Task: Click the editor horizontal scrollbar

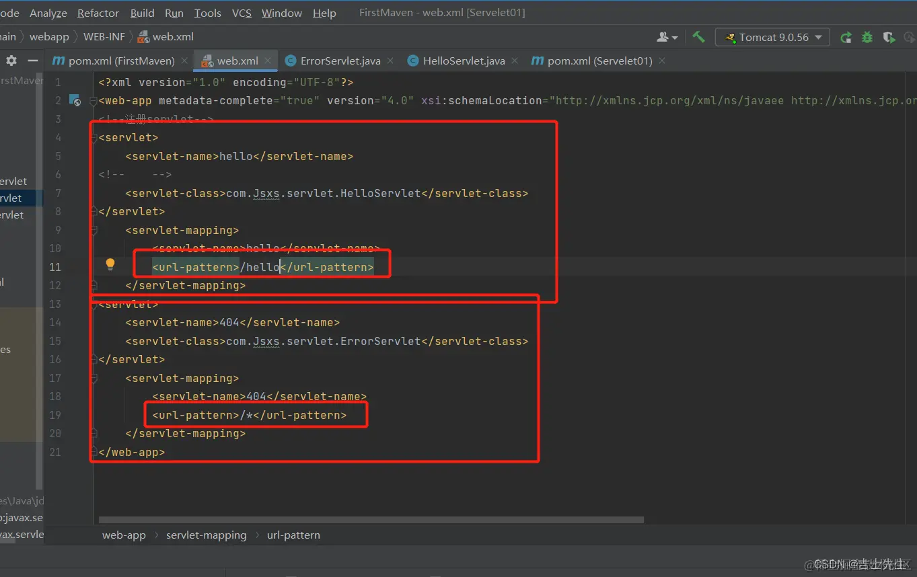Action: [x=371, y=520]
